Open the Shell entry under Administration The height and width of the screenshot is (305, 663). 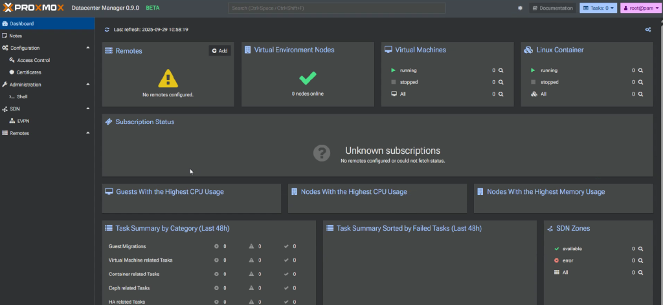point(22,97)
